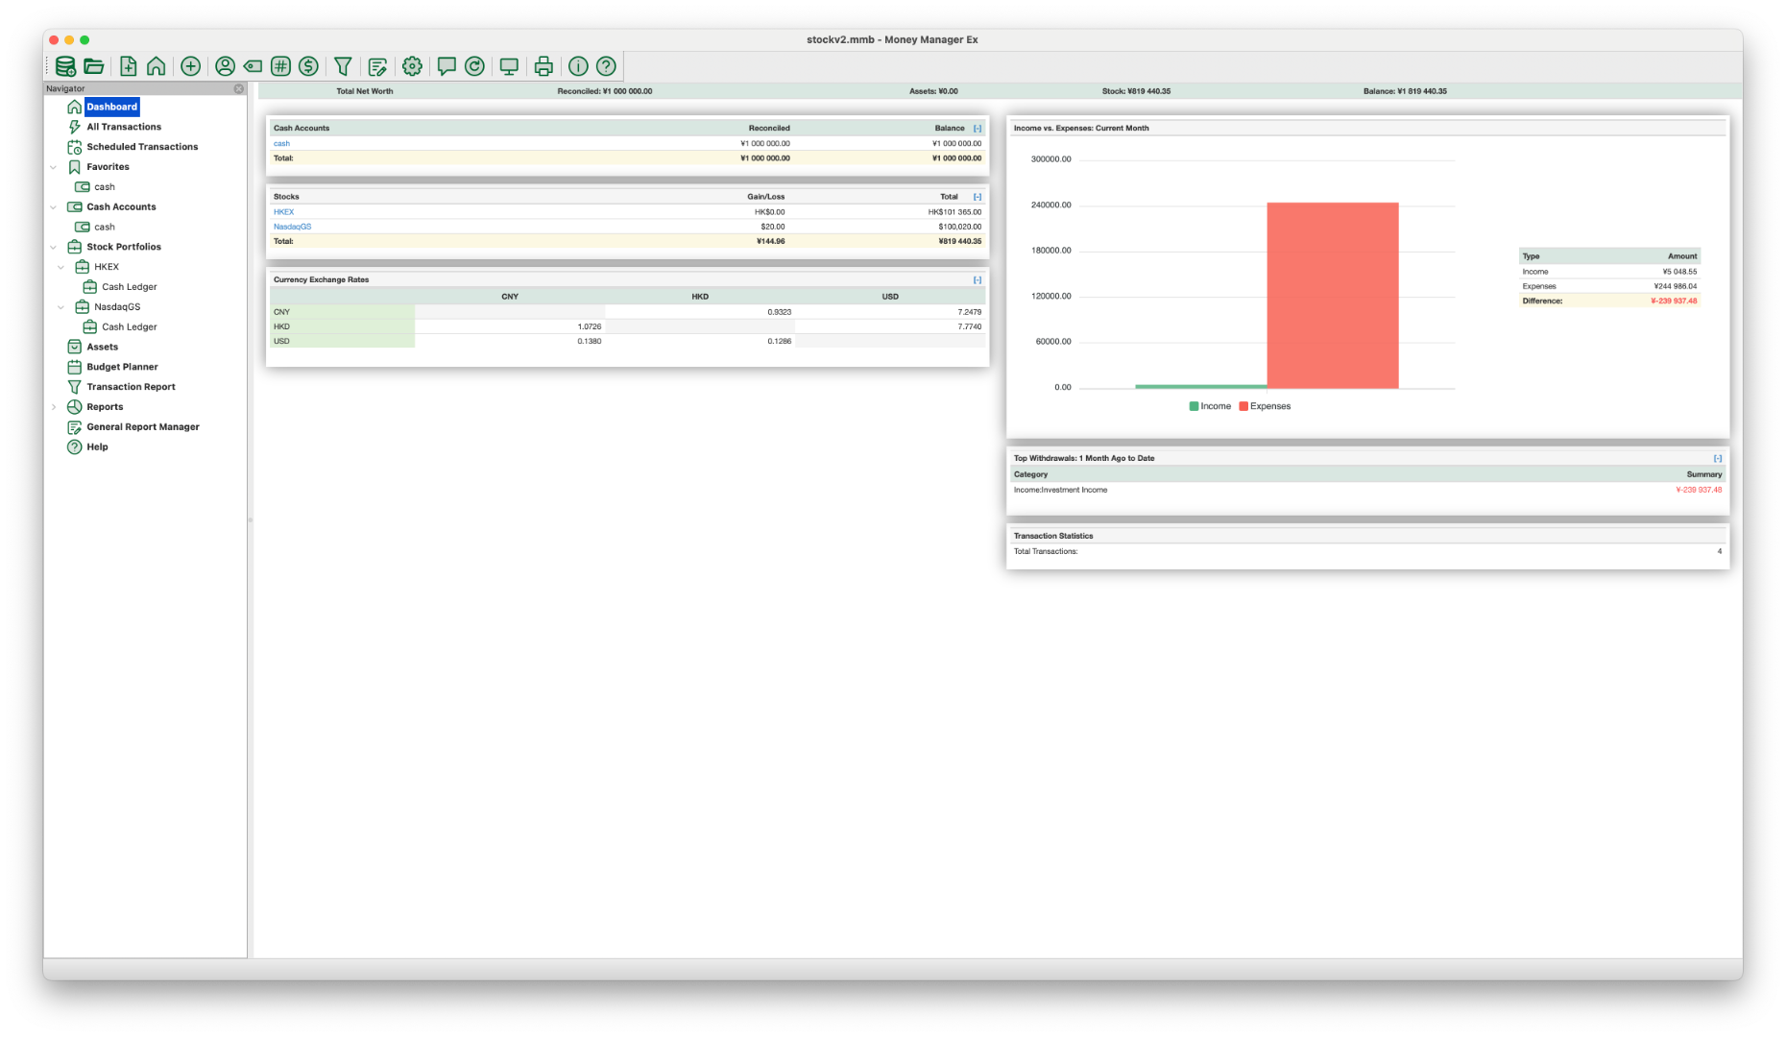1786x1037 pixels.
Task: Collapse the Cash Accounts panel toggle
Action: point(977,129)
